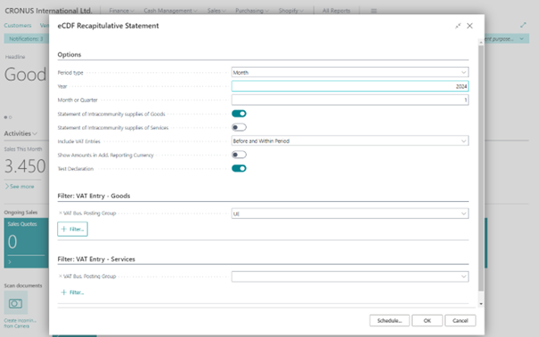Click the camera icon under Scan documents
The width and height of the screenshot is (539, 337).
pyautogui.click(x=15, y=303)
